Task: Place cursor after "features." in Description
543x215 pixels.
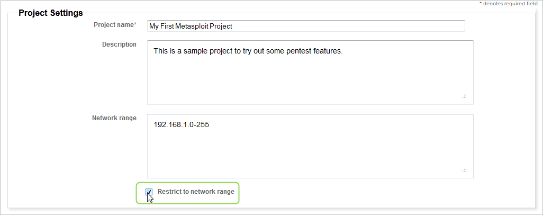Action: [344, 51]
